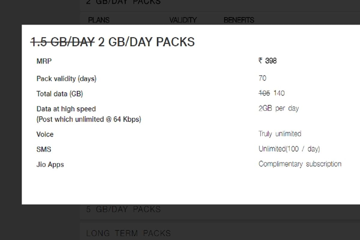Image resolution: width=360 pixels, height=240 pixels.
Task: Click the Jio Apps row label
Action: (50, 164)
